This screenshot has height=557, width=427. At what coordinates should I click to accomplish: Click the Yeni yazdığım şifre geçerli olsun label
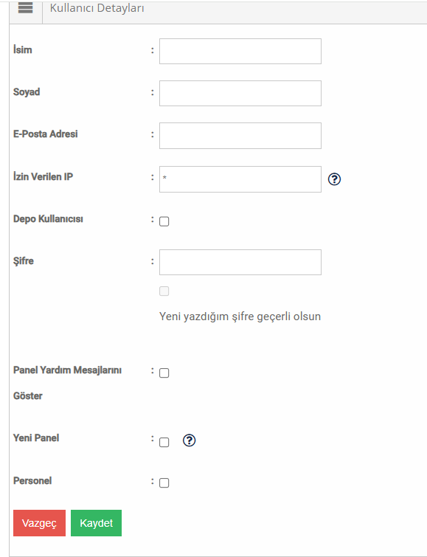240,316
